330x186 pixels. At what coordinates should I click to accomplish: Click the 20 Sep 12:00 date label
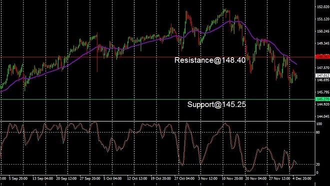coord(66,178)
